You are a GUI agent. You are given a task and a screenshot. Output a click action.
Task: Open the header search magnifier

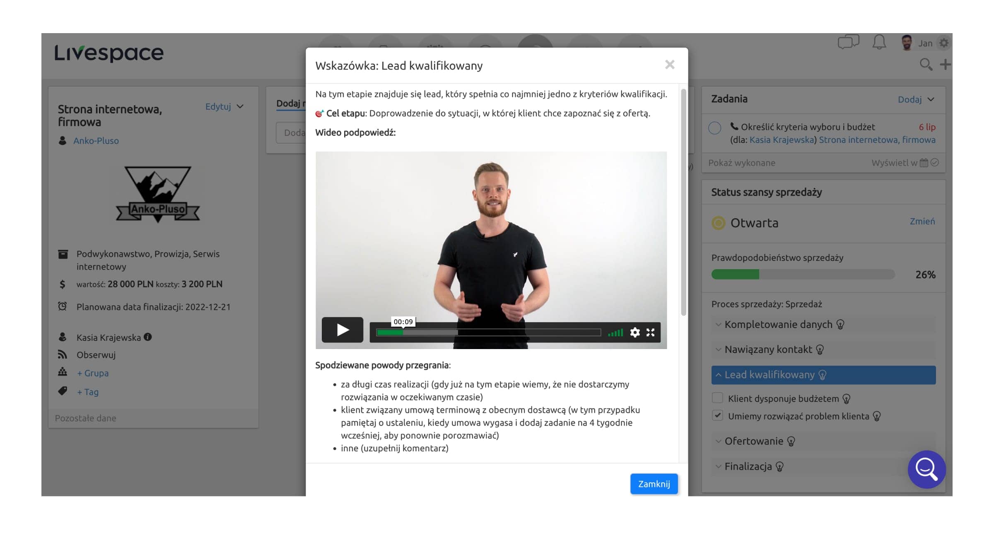click(926, 65)
